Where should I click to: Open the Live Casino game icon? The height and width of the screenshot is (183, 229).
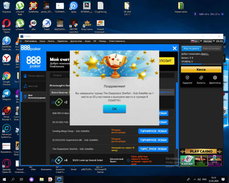(201, 160)
